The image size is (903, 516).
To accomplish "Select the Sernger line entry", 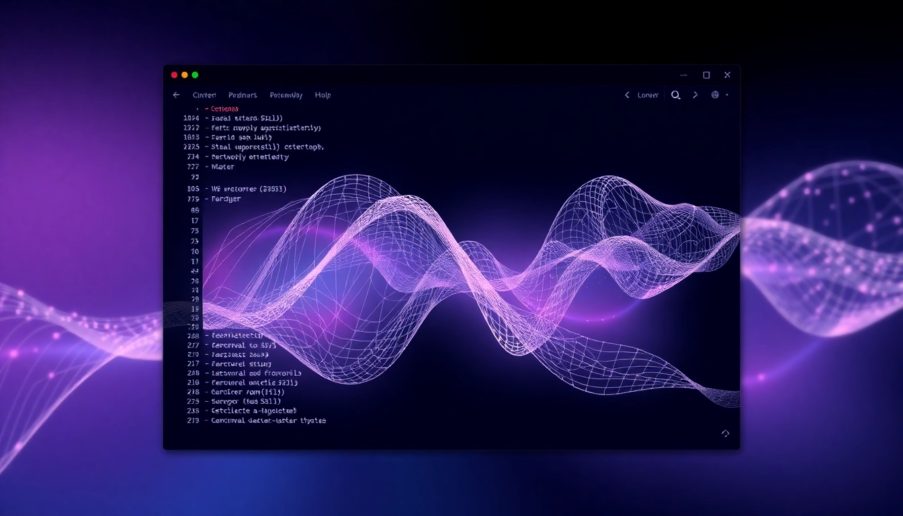I will tap(245, 401).
